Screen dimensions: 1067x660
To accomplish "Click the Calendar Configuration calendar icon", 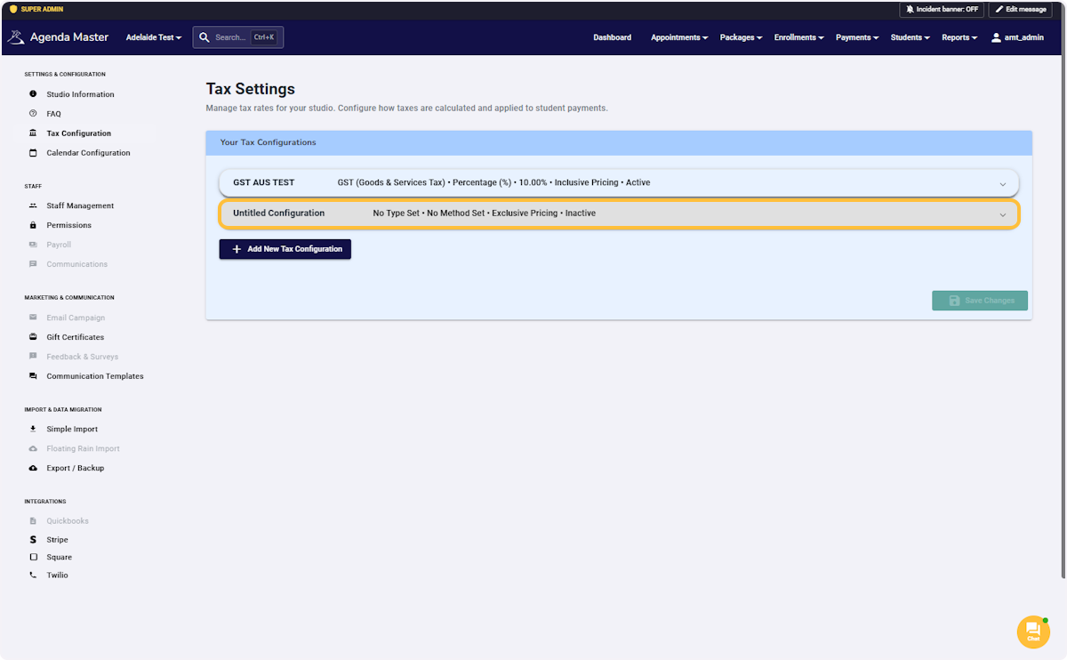I will pos(33,153).
